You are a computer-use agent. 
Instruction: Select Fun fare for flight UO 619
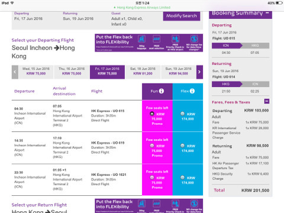click(152, 146)
